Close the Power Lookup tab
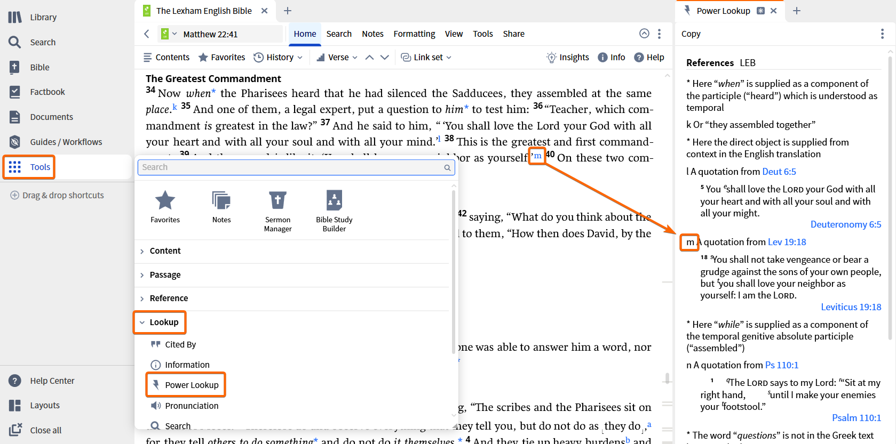 click(773, 11)
